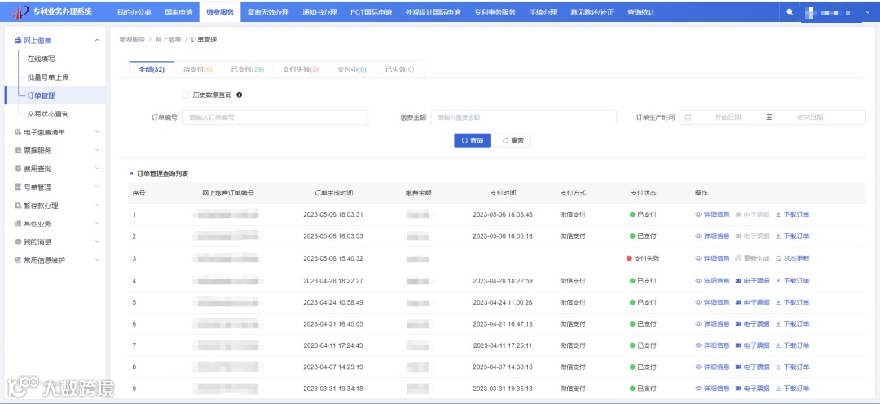Click 状态更新 for order row 3
Viewport: 880px width, 404px height.
(793, 258)
